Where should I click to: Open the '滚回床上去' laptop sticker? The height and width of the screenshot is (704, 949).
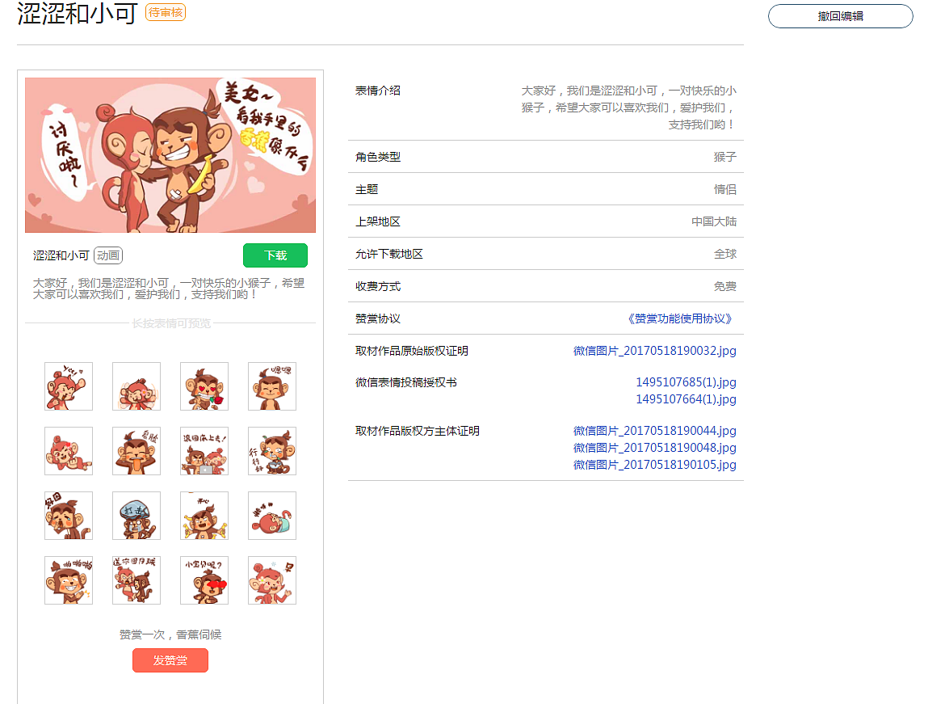click(204, 451)
